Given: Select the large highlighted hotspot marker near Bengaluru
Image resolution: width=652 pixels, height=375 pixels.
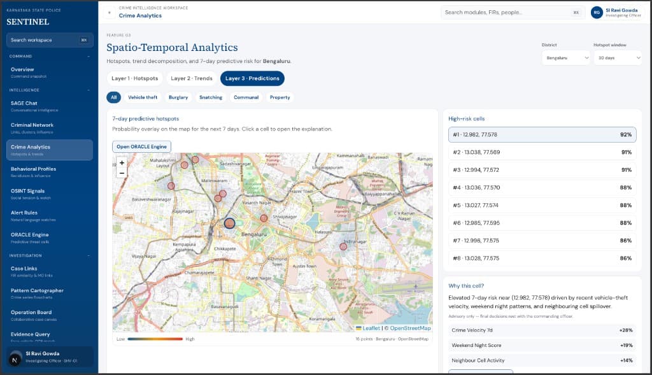Looking at the screenshot, I should [229, 223].
